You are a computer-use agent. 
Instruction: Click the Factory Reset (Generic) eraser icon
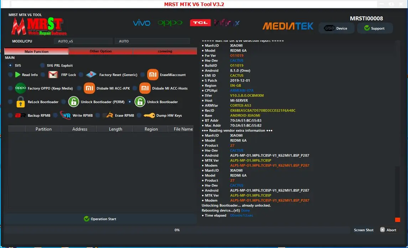pyautogui.click(x=91, y=75)
